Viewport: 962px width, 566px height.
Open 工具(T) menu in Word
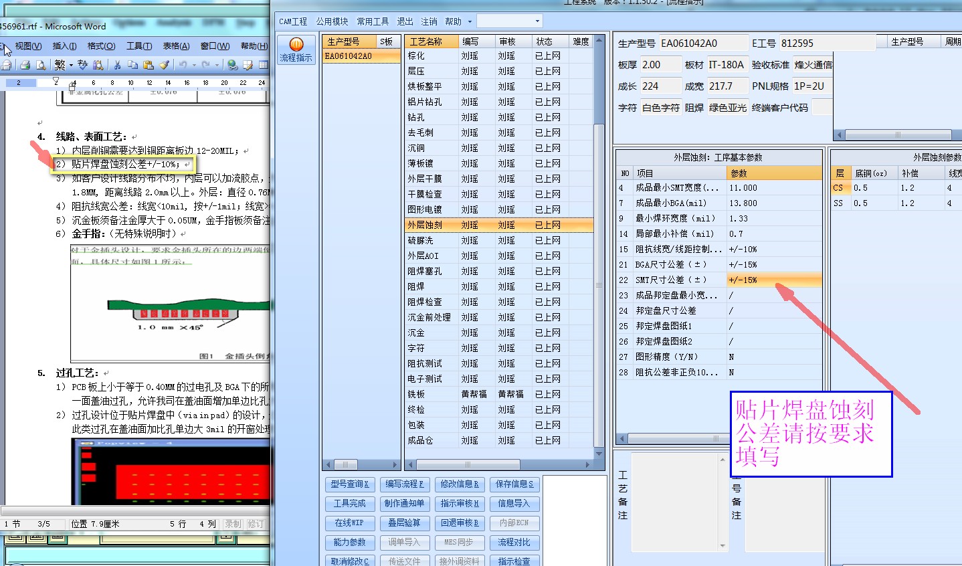click(x=139, y=46)
